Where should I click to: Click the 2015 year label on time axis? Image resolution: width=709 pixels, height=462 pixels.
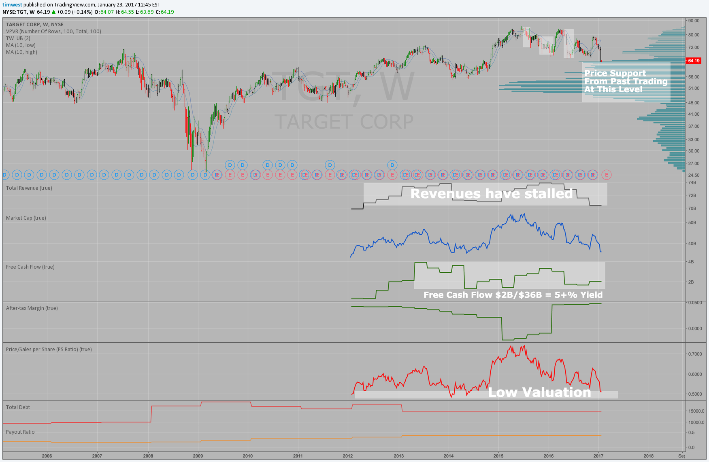498,456
